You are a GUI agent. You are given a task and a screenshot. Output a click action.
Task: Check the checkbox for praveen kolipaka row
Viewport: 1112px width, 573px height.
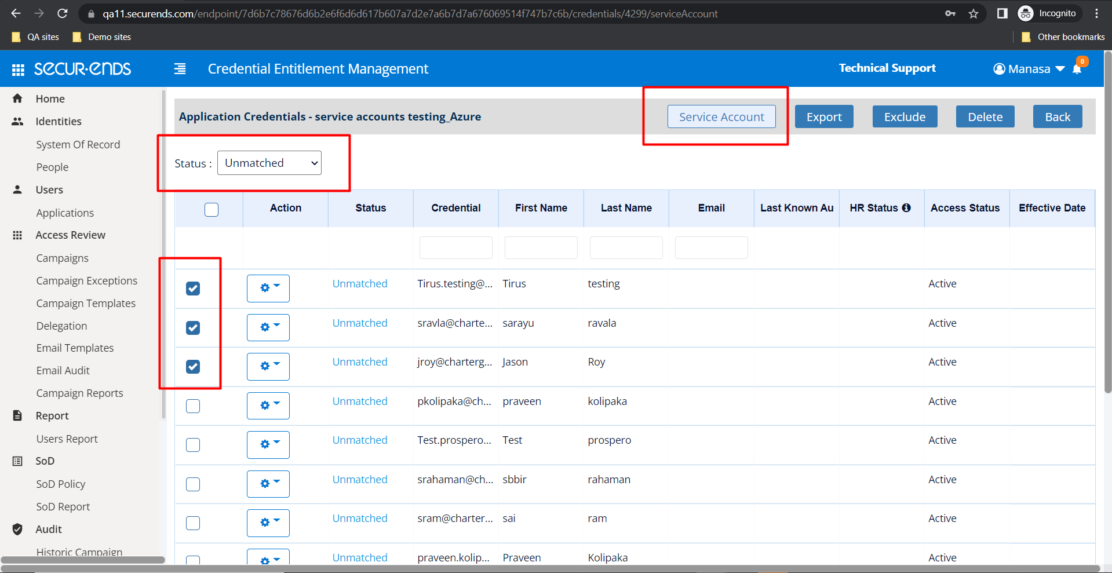[193, 406]
